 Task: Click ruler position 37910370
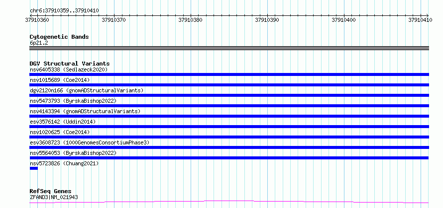(x=114, y=20)
